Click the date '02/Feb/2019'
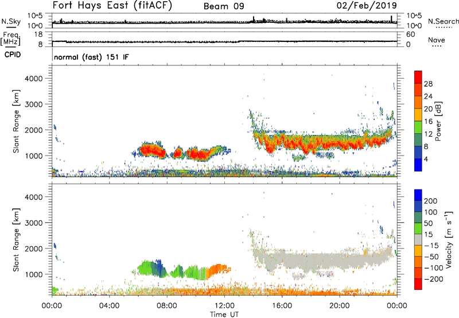The height and width of the screenshot is (318, 459). [367, 5]
